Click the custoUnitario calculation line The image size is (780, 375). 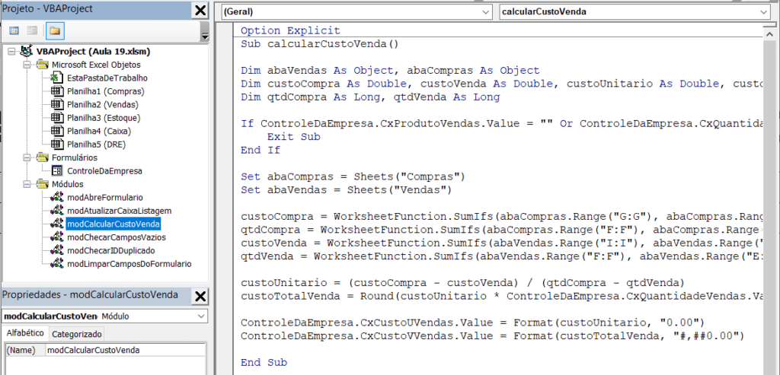coord(462,283)
